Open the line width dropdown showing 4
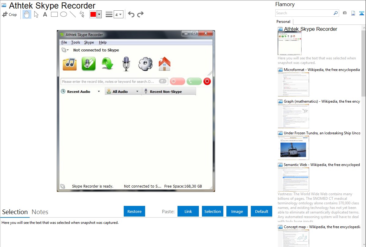Screen dimensions: 366x247 [x=118, y=14]
